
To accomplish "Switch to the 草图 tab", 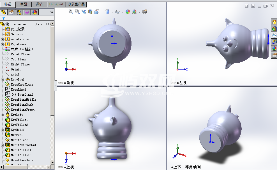I will tap(24, 4).
